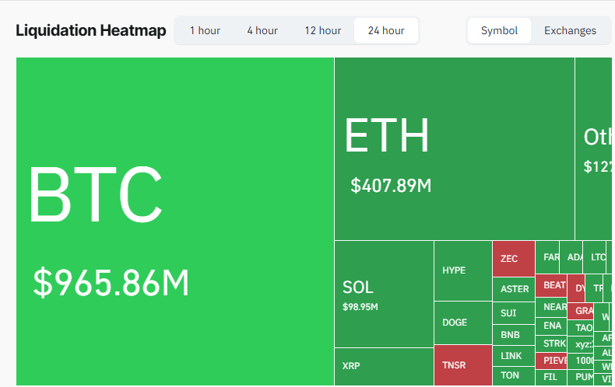Click the BTC liquidation tile
Image resolution: width=615 pixels, height=387 pixels.
click(175, 221)
